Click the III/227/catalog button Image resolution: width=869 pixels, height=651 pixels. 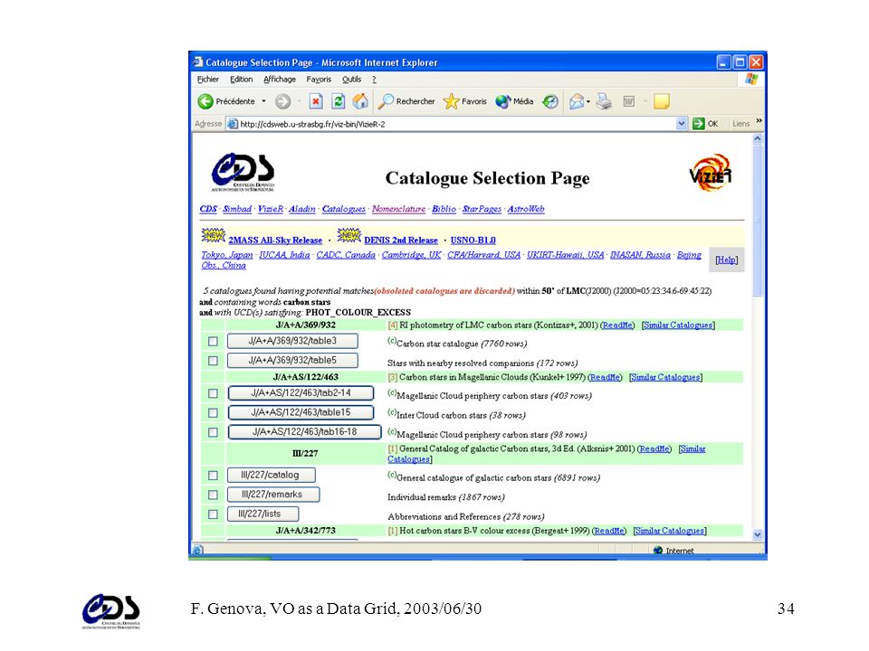(271, 475)
